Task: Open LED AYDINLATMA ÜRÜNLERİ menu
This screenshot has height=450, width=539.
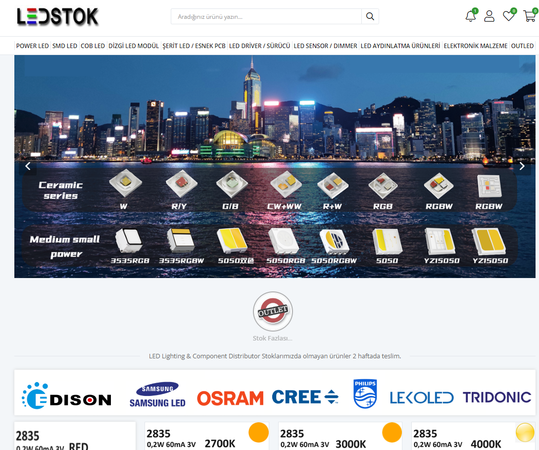Action: tap(400, 46)
